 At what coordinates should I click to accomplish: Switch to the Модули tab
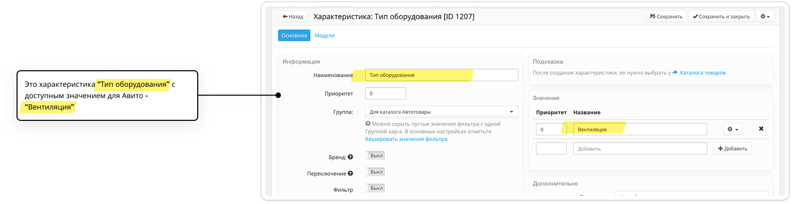(x=325, y=36)
